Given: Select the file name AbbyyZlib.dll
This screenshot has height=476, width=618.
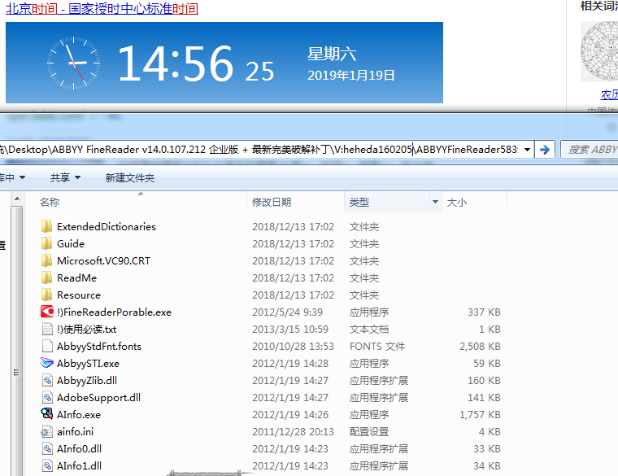Looking at the screenshot, I should point(87,381).
